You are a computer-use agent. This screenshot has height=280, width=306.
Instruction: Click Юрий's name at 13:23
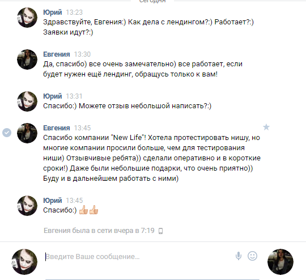(53, 12)
